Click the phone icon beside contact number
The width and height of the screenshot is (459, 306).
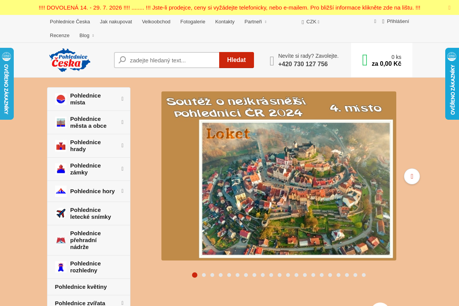coord(272,61)
